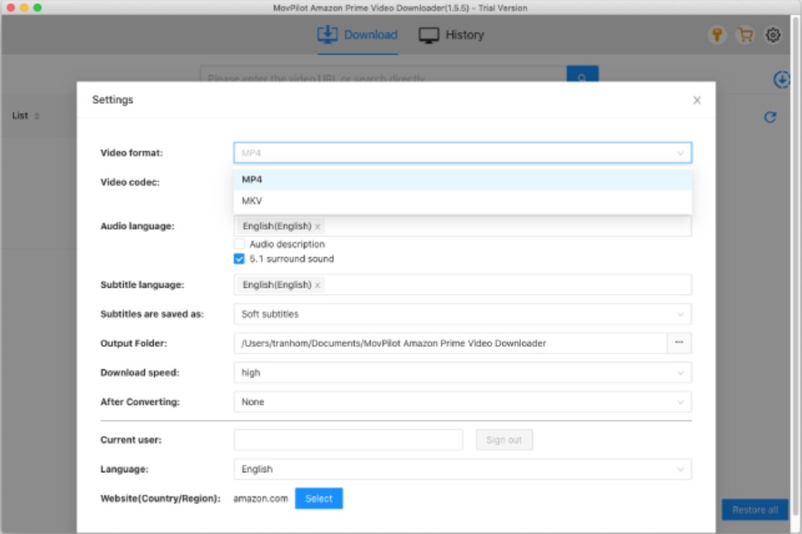This screenshot has height=534, width=802.
Task: Switch to the History tab
Action: pos(451,35)
